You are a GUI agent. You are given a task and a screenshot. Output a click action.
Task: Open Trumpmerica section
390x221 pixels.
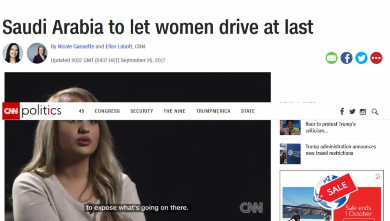click(x=213, y=111)
